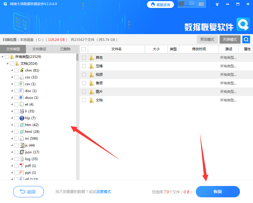Image resolution: width=253 pixels, height=203 pixels.
Task: Click the css file type icon
Action: 22,77
